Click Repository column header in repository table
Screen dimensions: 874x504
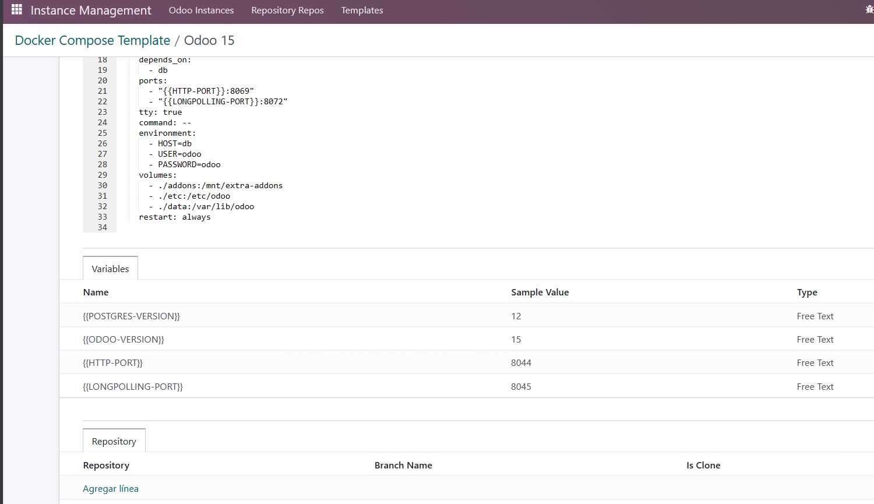[106, 465]
